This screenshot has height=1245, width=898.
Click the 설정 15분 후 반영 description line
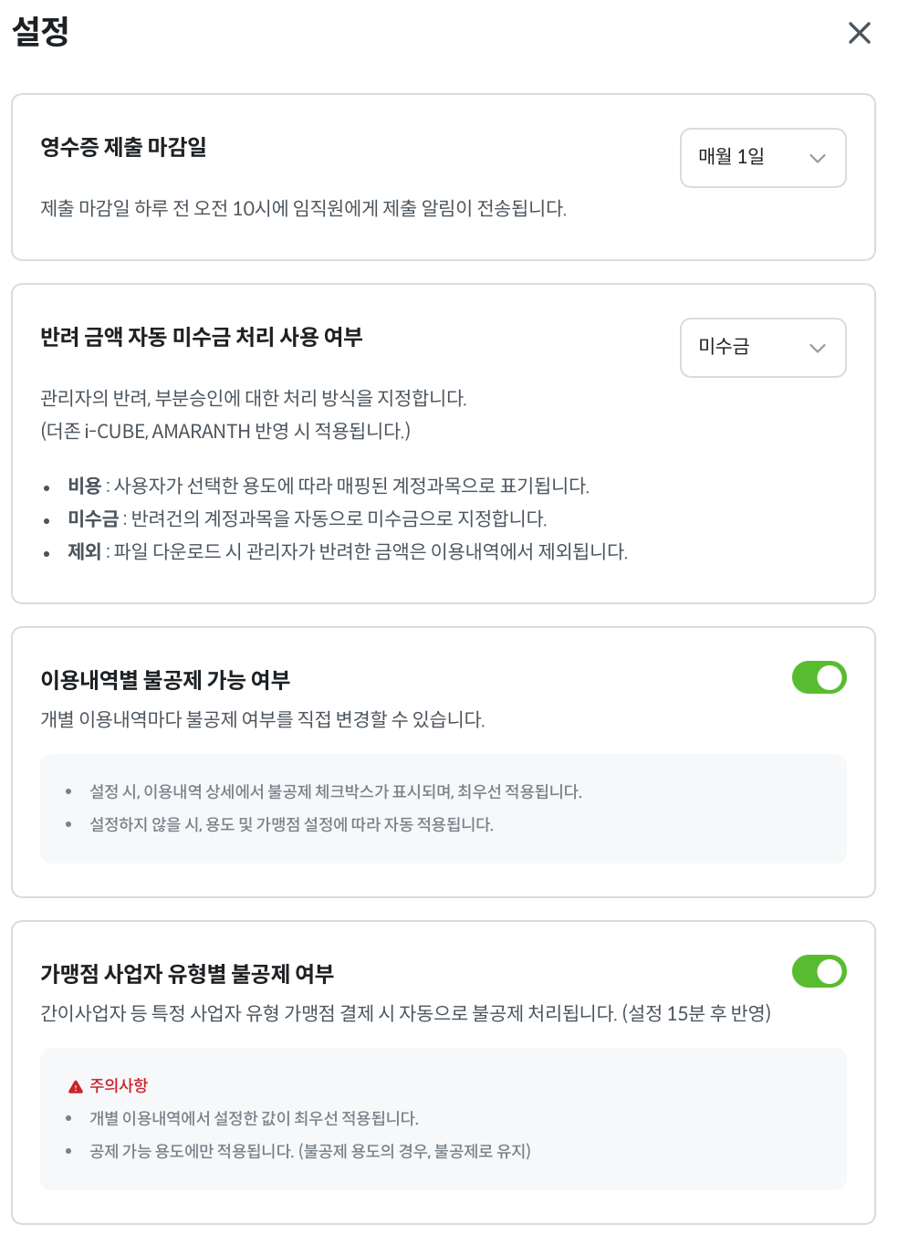coord(405,1013)
